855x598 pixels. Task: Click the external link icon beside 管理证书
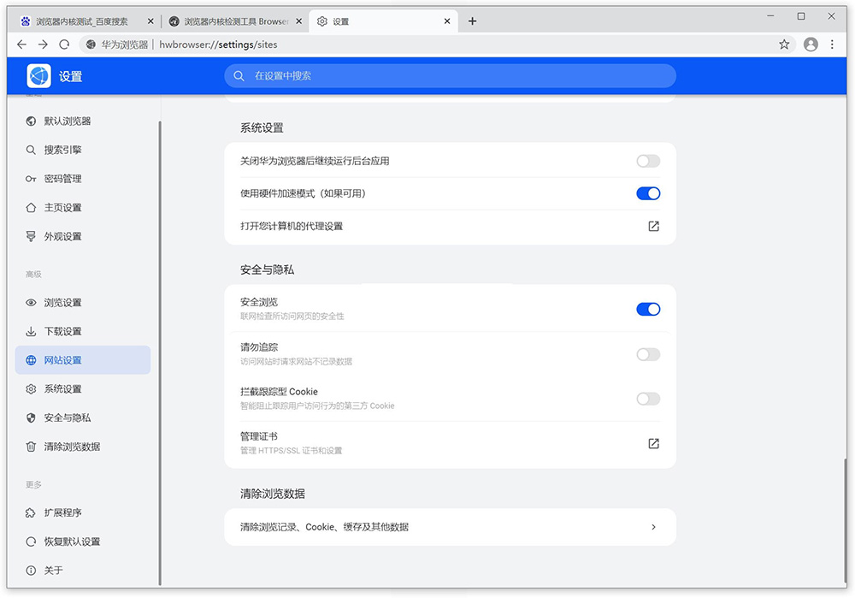coord(653,443)
